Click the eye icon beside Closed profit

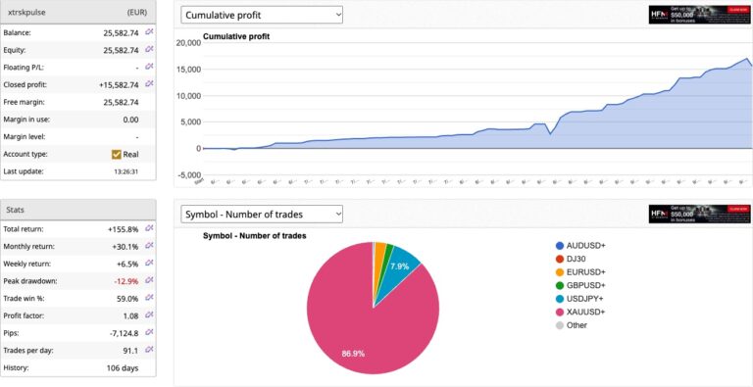tap(149, 84)
